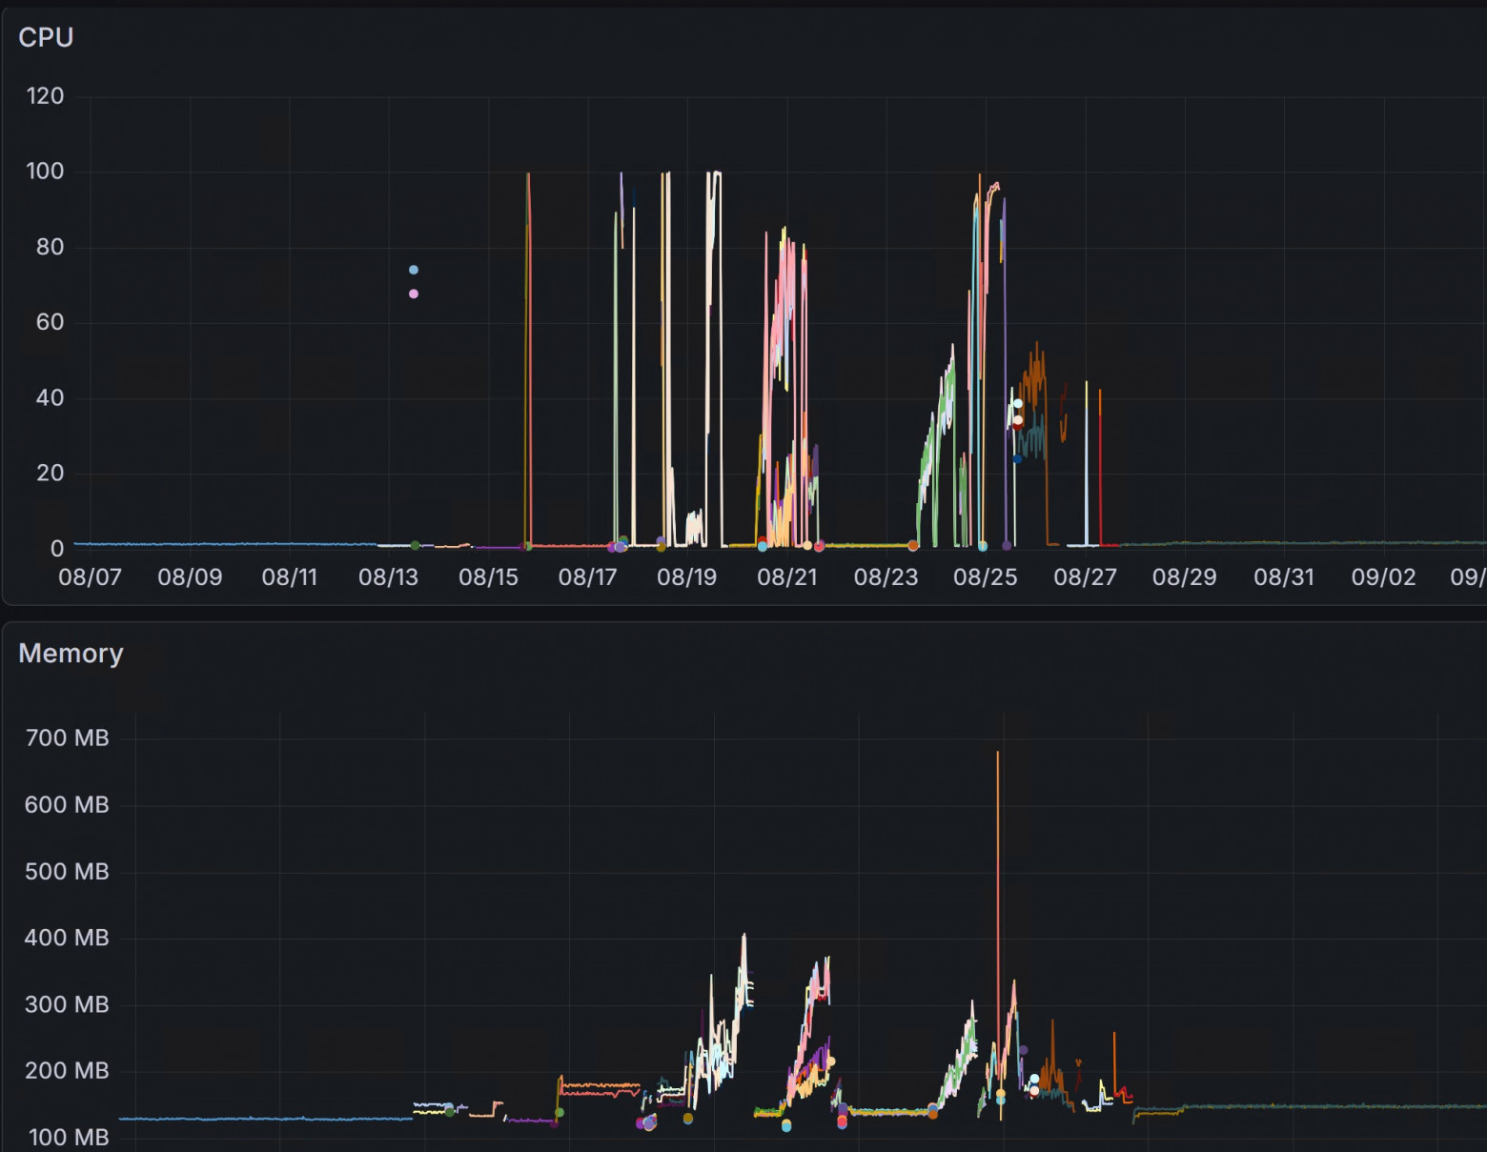Click the 09/02 date label on CPU axis
1487x1152 pixels.
(1383, 576)
